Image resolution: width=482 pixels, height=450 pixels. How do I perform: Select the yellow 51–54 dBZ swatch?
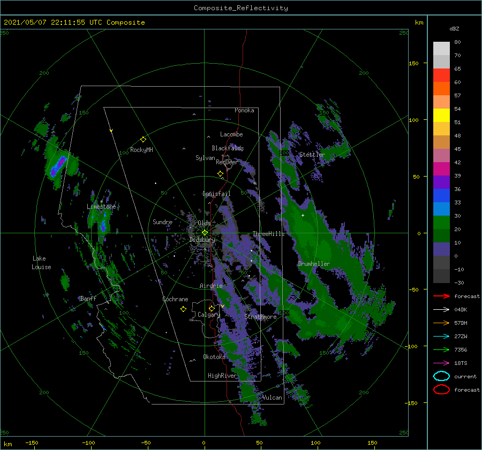click(x=441, y=116)
